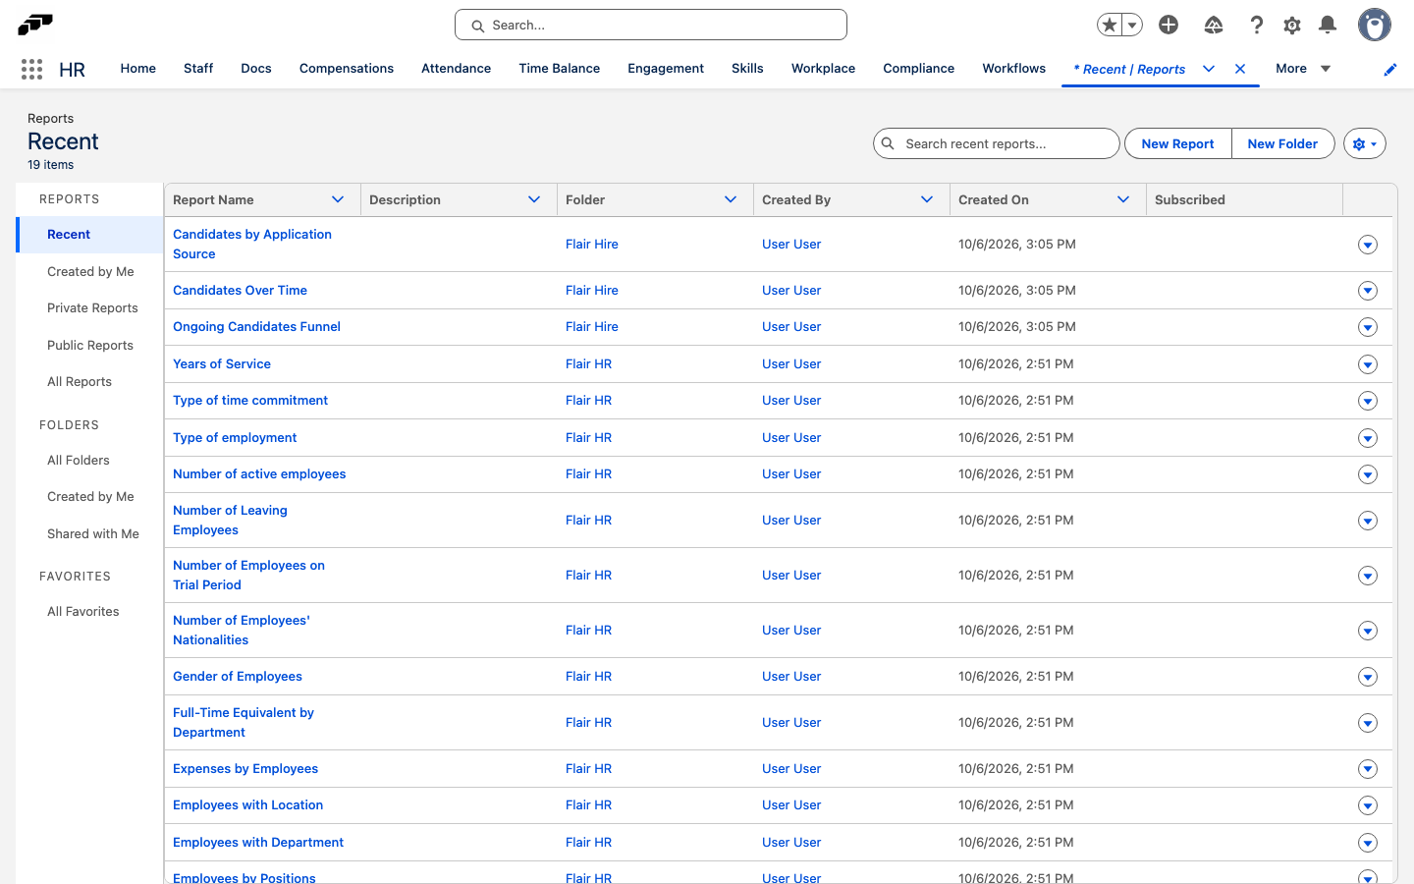This screenshot has height=884, width=1414.
Task: Open the Time Balance tab
Action: click(559, 69)
